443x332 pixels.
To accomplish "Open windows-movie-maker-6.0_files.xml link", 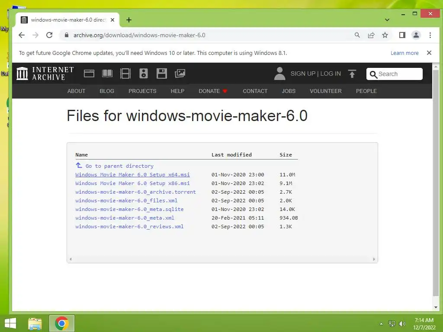I will (x=126, y=201).
